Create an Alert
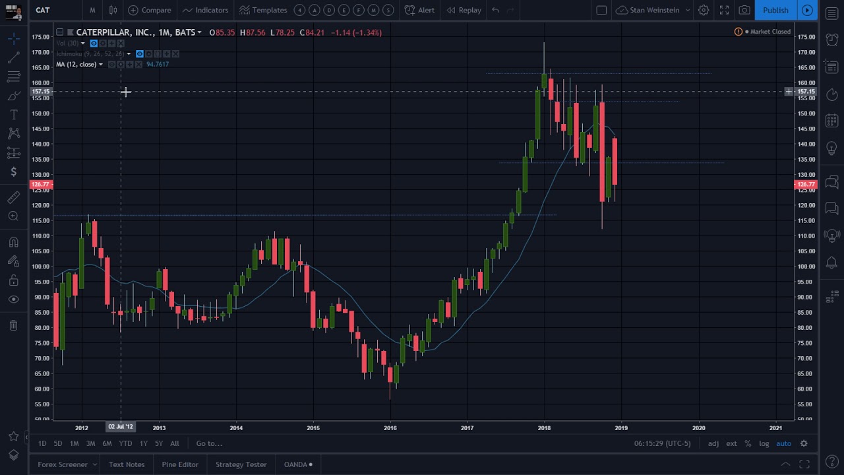844x475 pixels. click(x=419, y=10)
